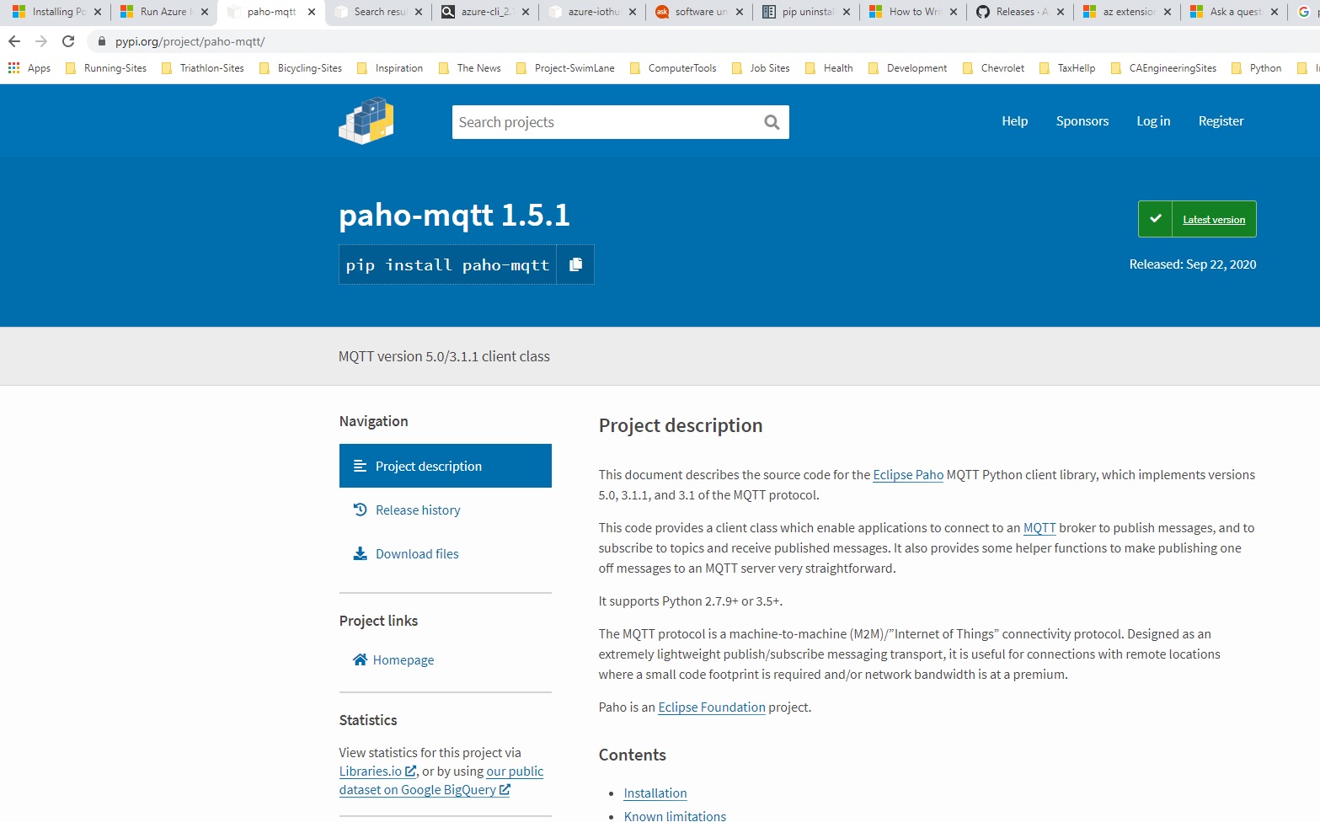Close the Run Azure tab
This screenshot has width=1320, height=822.
[205, 12]
